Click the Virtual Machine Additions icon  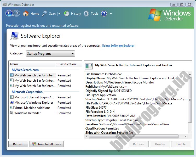[11, 108]
